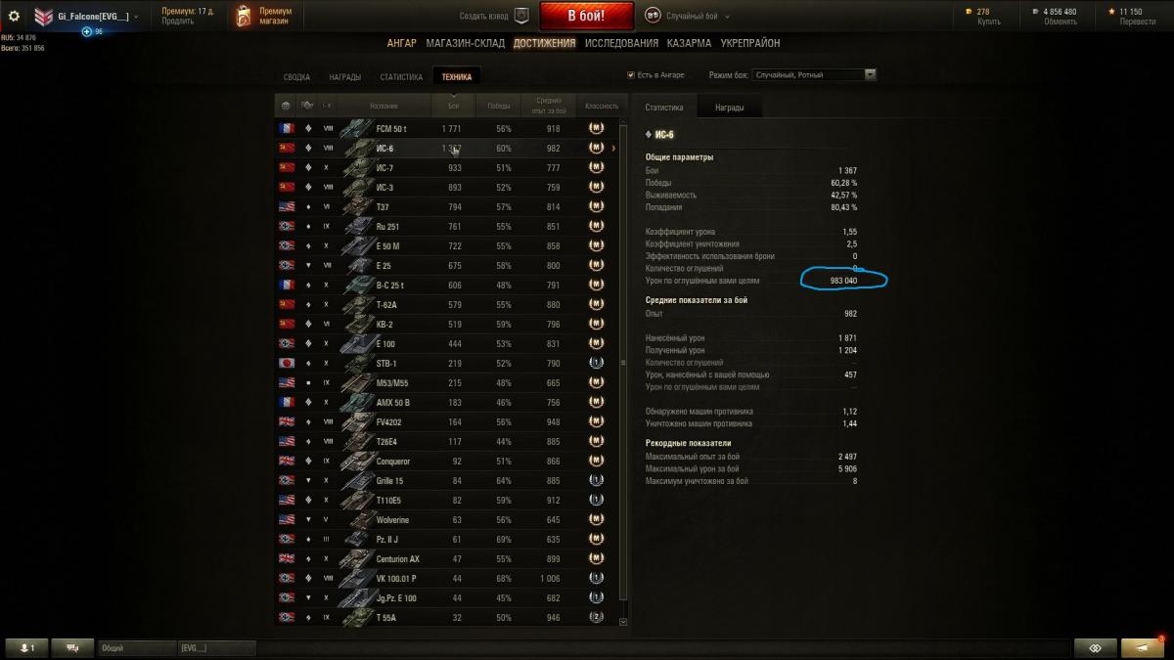Click the red В бой! button
1174x660 pixels.
587,16
